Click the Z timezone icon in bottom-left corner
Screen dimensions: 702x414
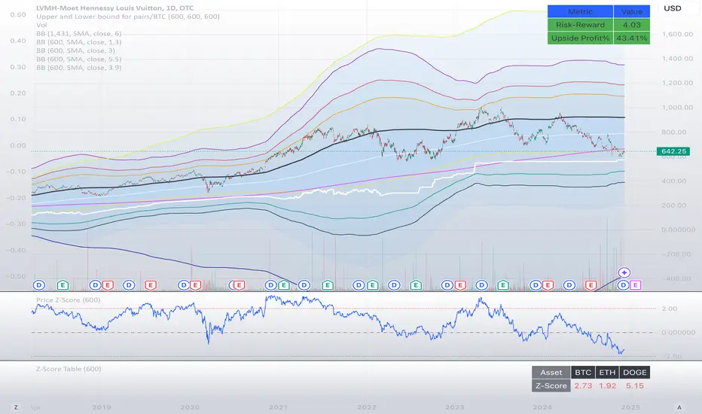tap(15, 406)
